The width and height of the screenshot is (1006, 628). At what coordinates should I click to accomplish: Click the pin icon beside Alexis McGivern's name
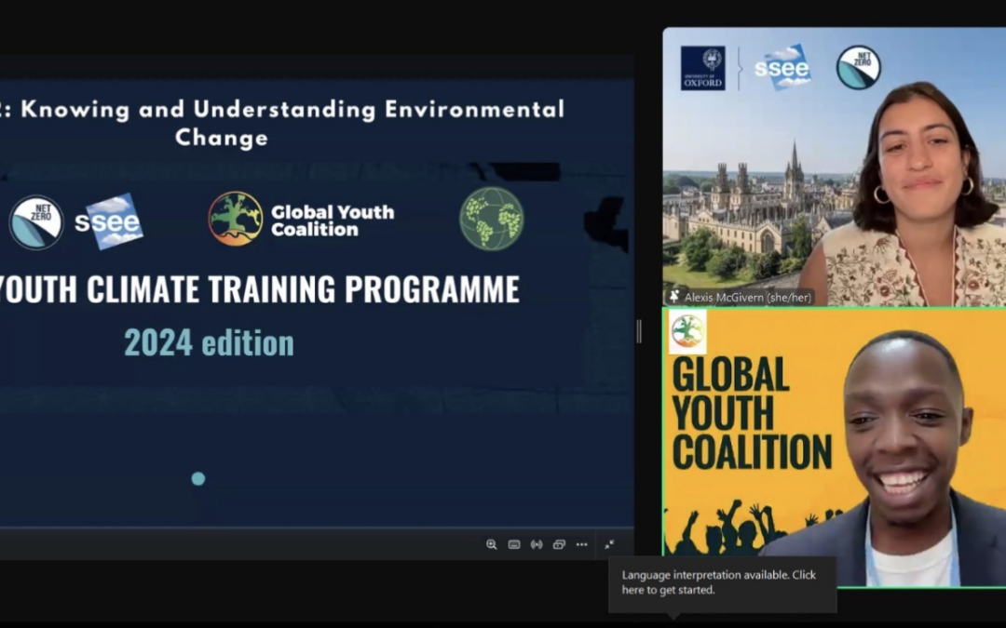click(674, 297)
